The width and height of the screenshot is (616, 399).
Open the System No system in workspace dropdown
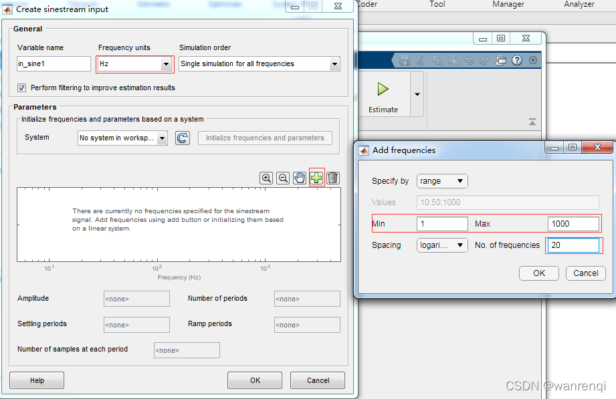tap(122, 138)
